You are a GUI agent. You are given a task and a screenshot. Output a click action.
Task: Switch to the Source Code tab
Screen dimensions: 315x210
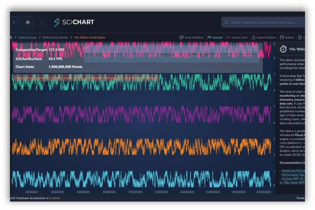pos(237,38)
